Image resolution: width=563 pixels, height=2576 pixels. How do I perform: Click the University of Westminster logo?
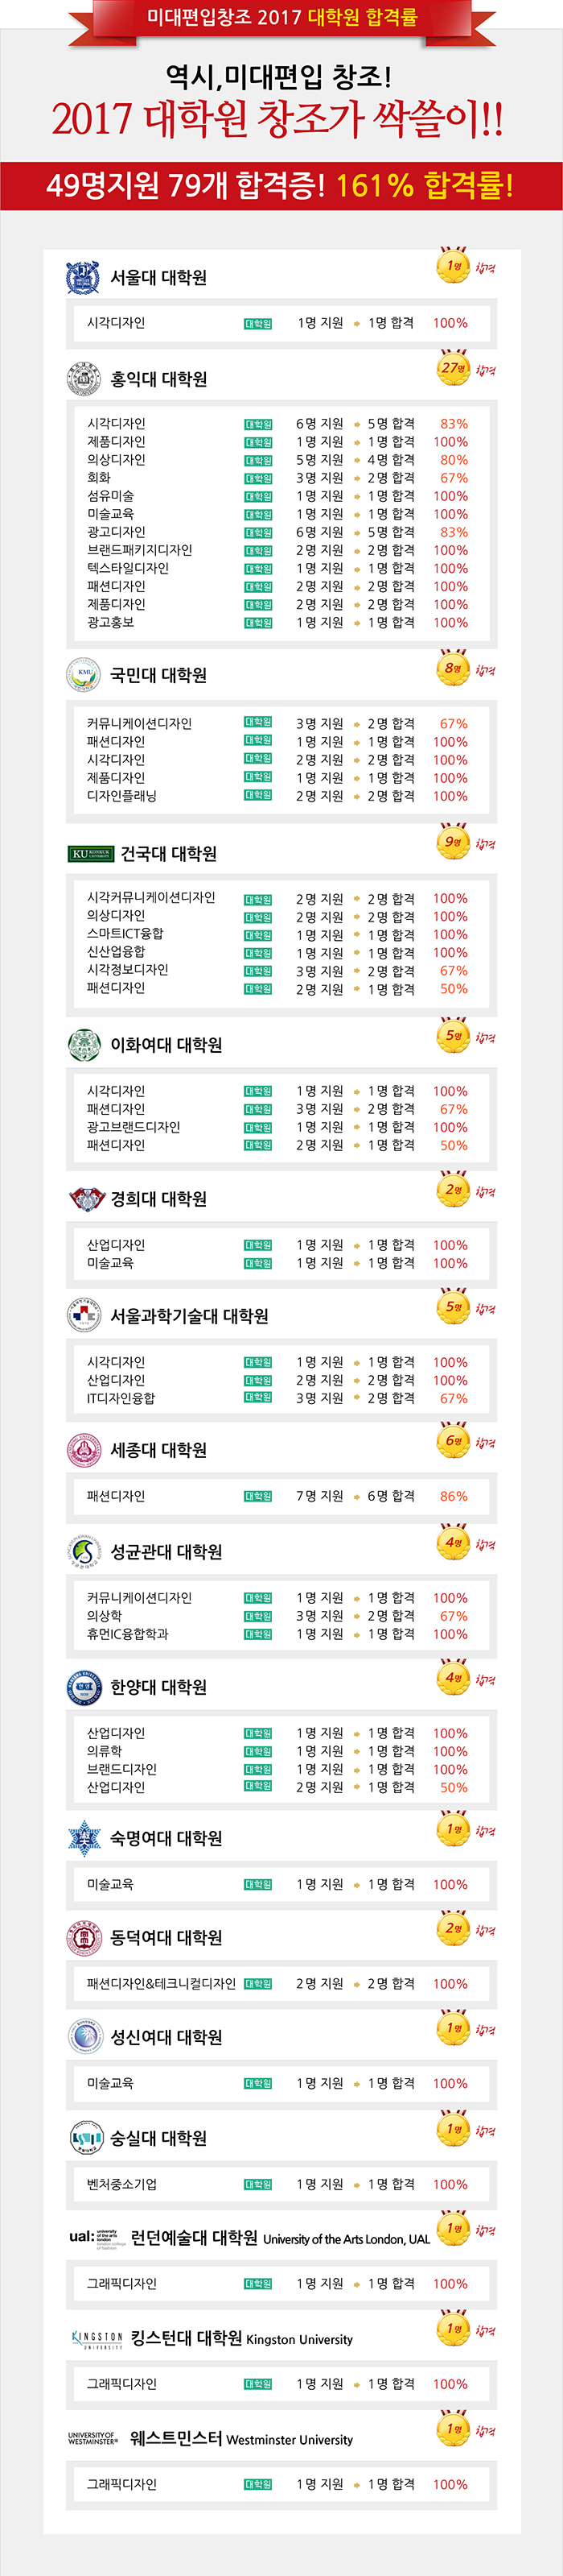tap(92, 2438)
